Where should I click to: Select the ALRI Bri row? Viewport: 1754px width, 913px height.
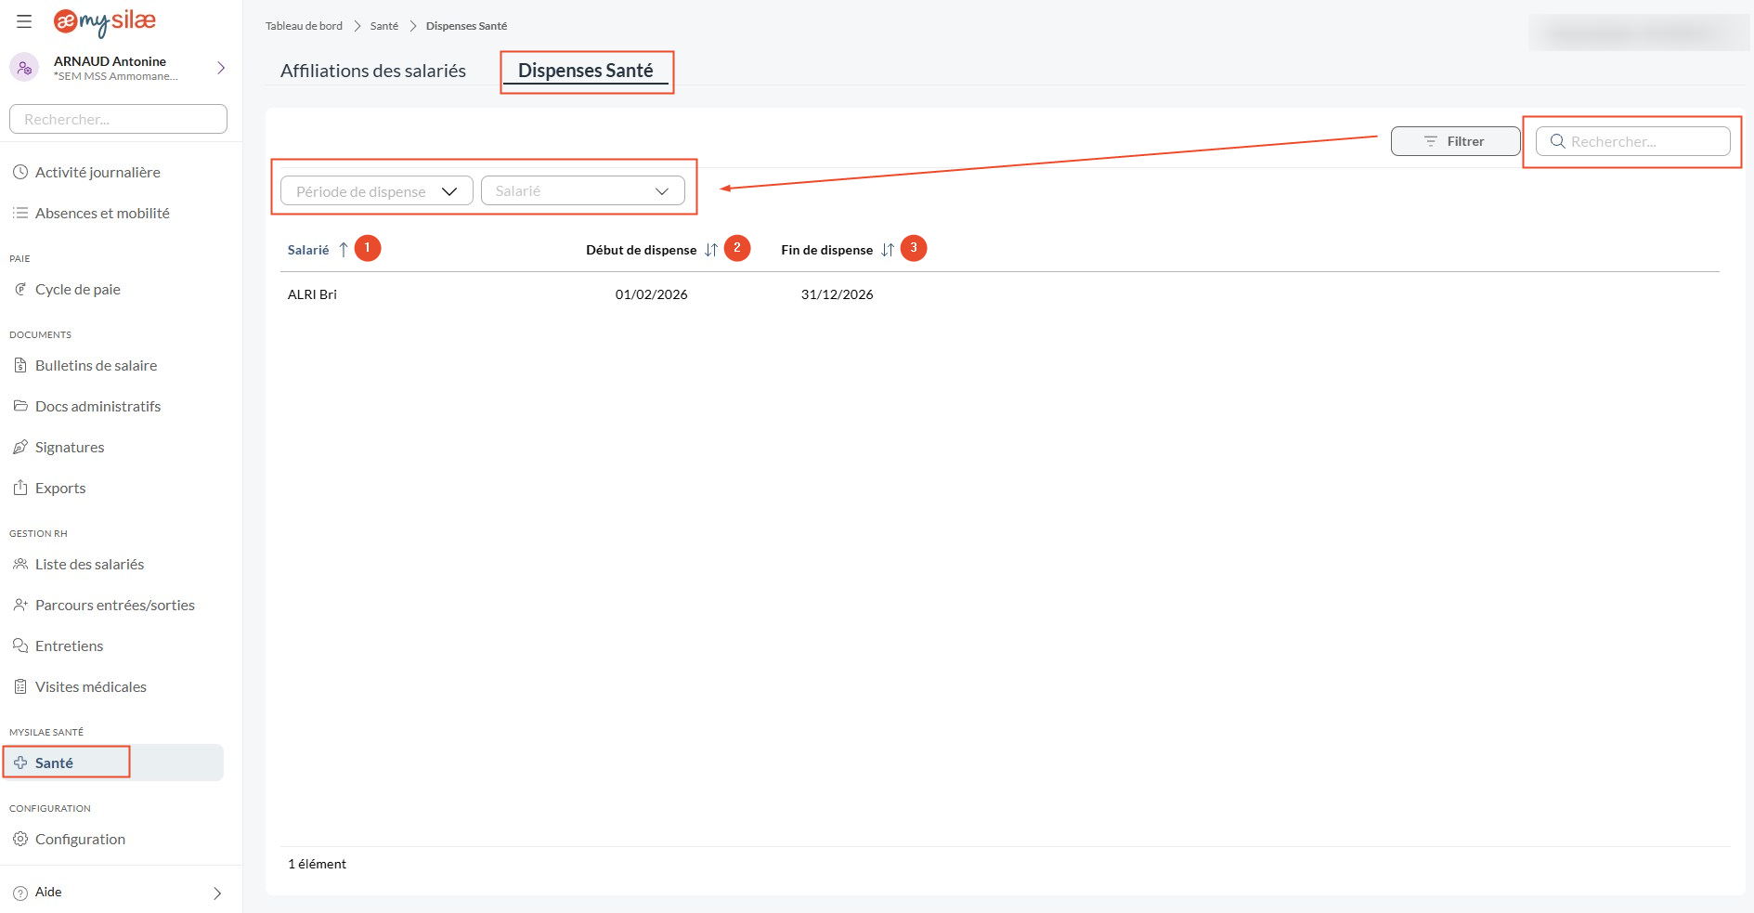pos(1000,294)
